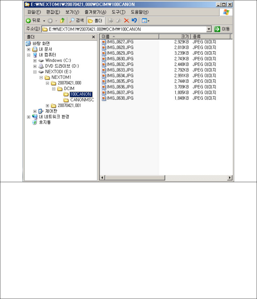257x299 pixels.
Task: Open the Views dropdown toolbar button
Action: pos(146,21)
